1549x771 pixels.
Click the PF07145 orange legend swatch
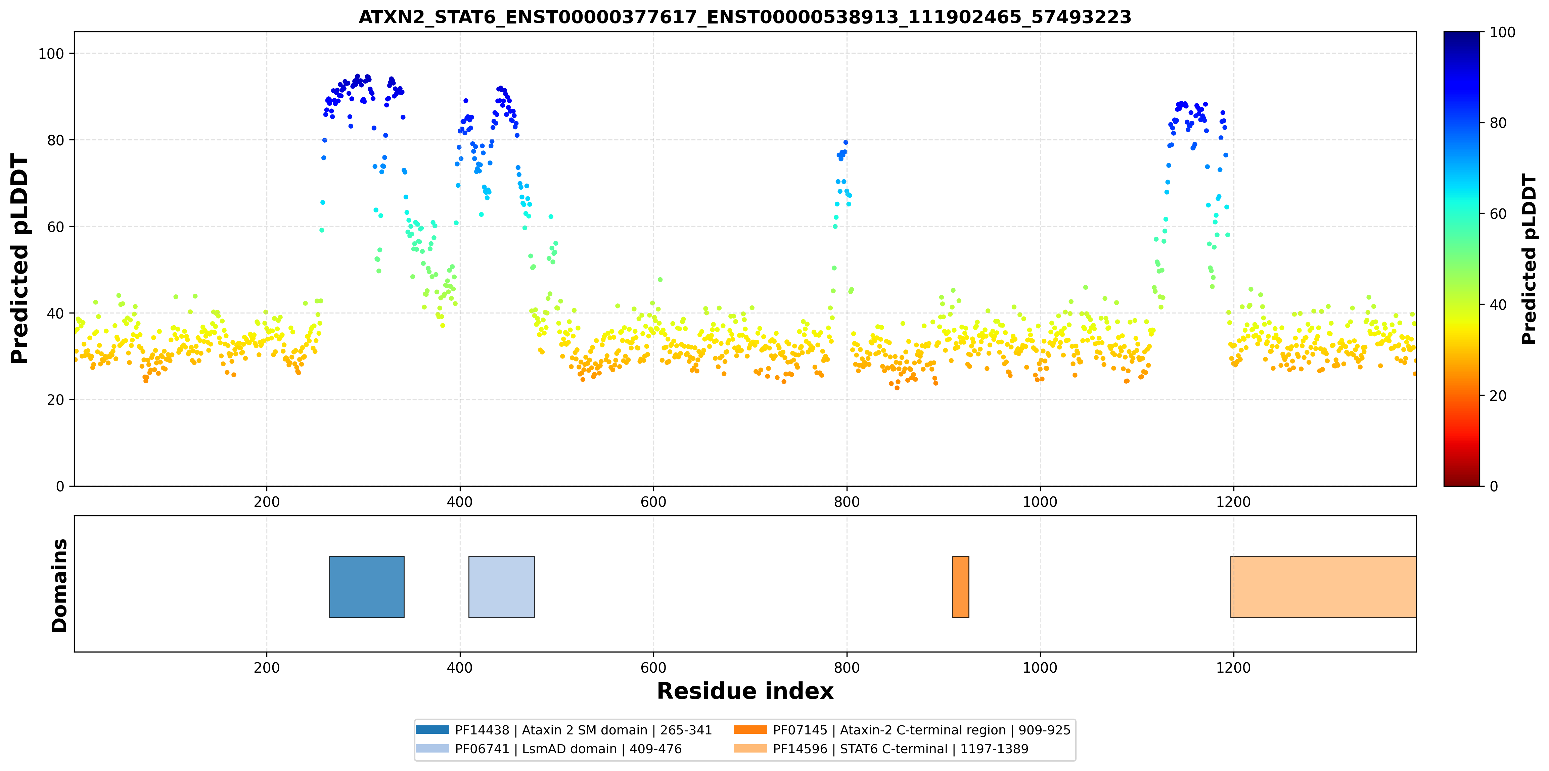point(750,729)
